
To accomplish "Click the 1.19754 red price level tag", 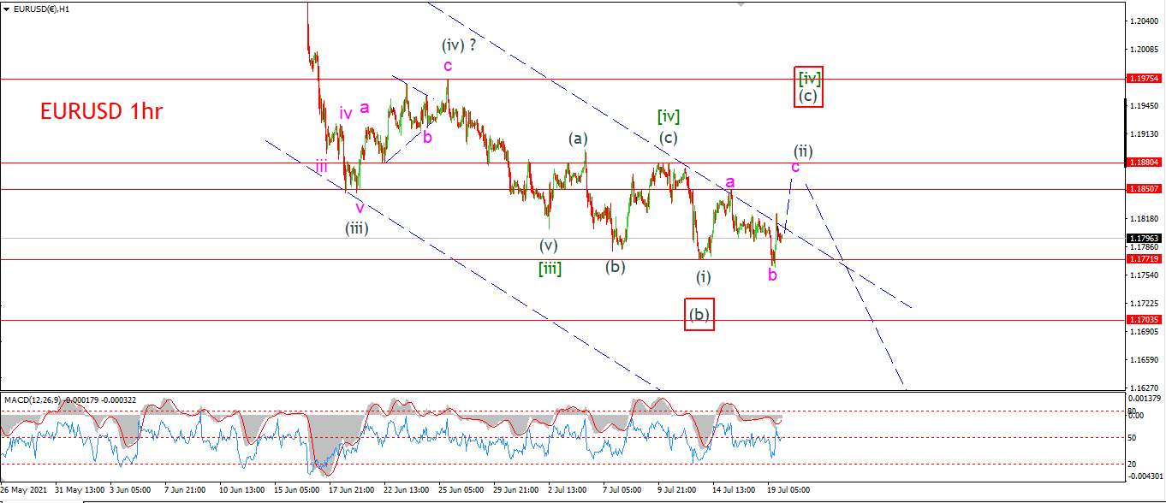I will click(x=1144, y=78).
